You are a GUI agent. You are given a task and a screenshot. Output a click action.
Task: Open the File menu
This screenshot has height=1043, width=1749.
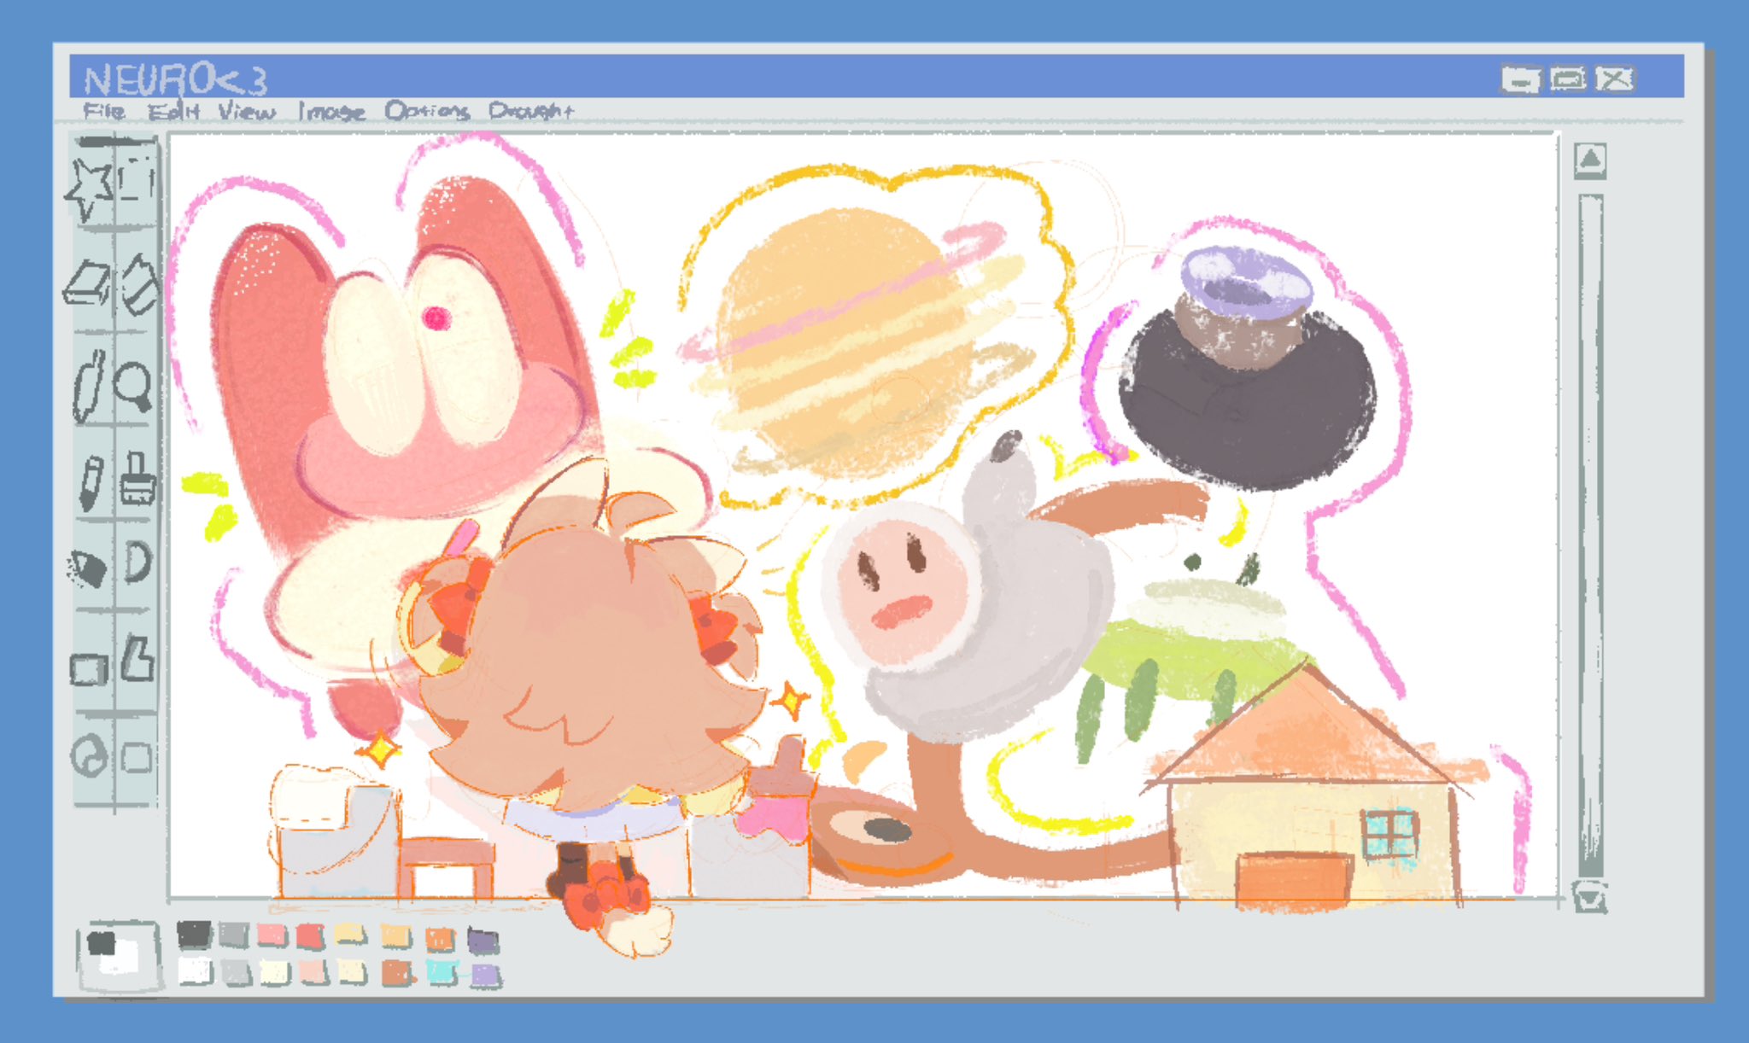pyautogui.click(x=104, y=111)
